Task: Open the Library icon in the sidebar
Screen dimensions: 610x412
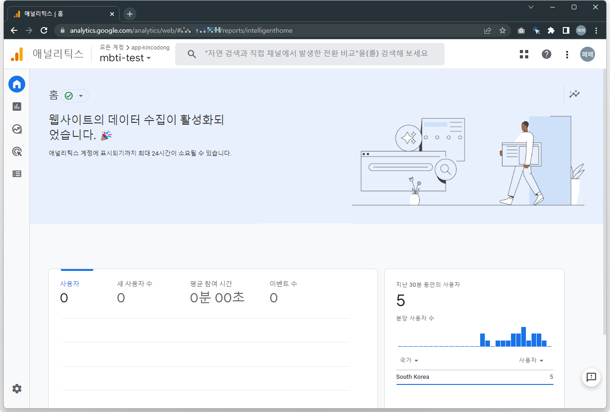Action: 17,173
